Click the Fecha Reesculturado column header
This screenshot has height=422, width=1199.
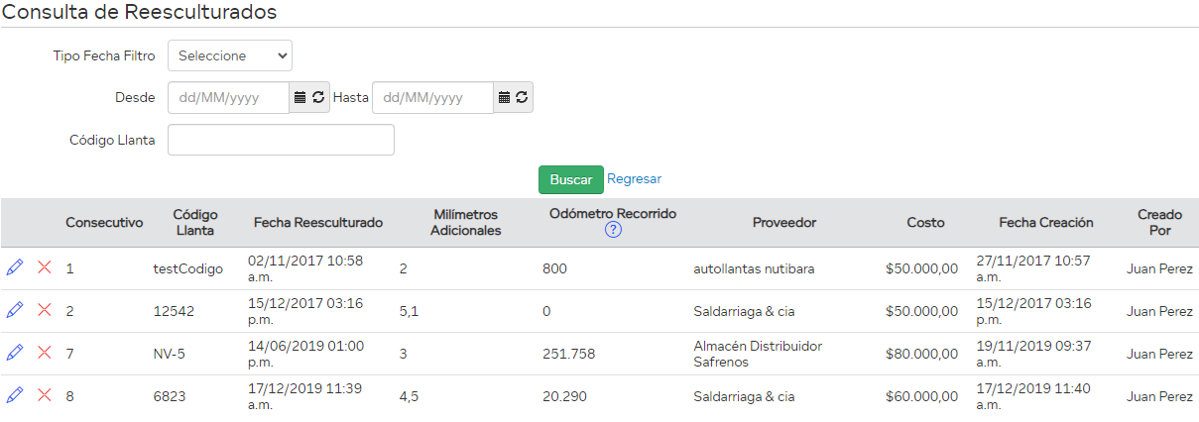pos(317,223)
